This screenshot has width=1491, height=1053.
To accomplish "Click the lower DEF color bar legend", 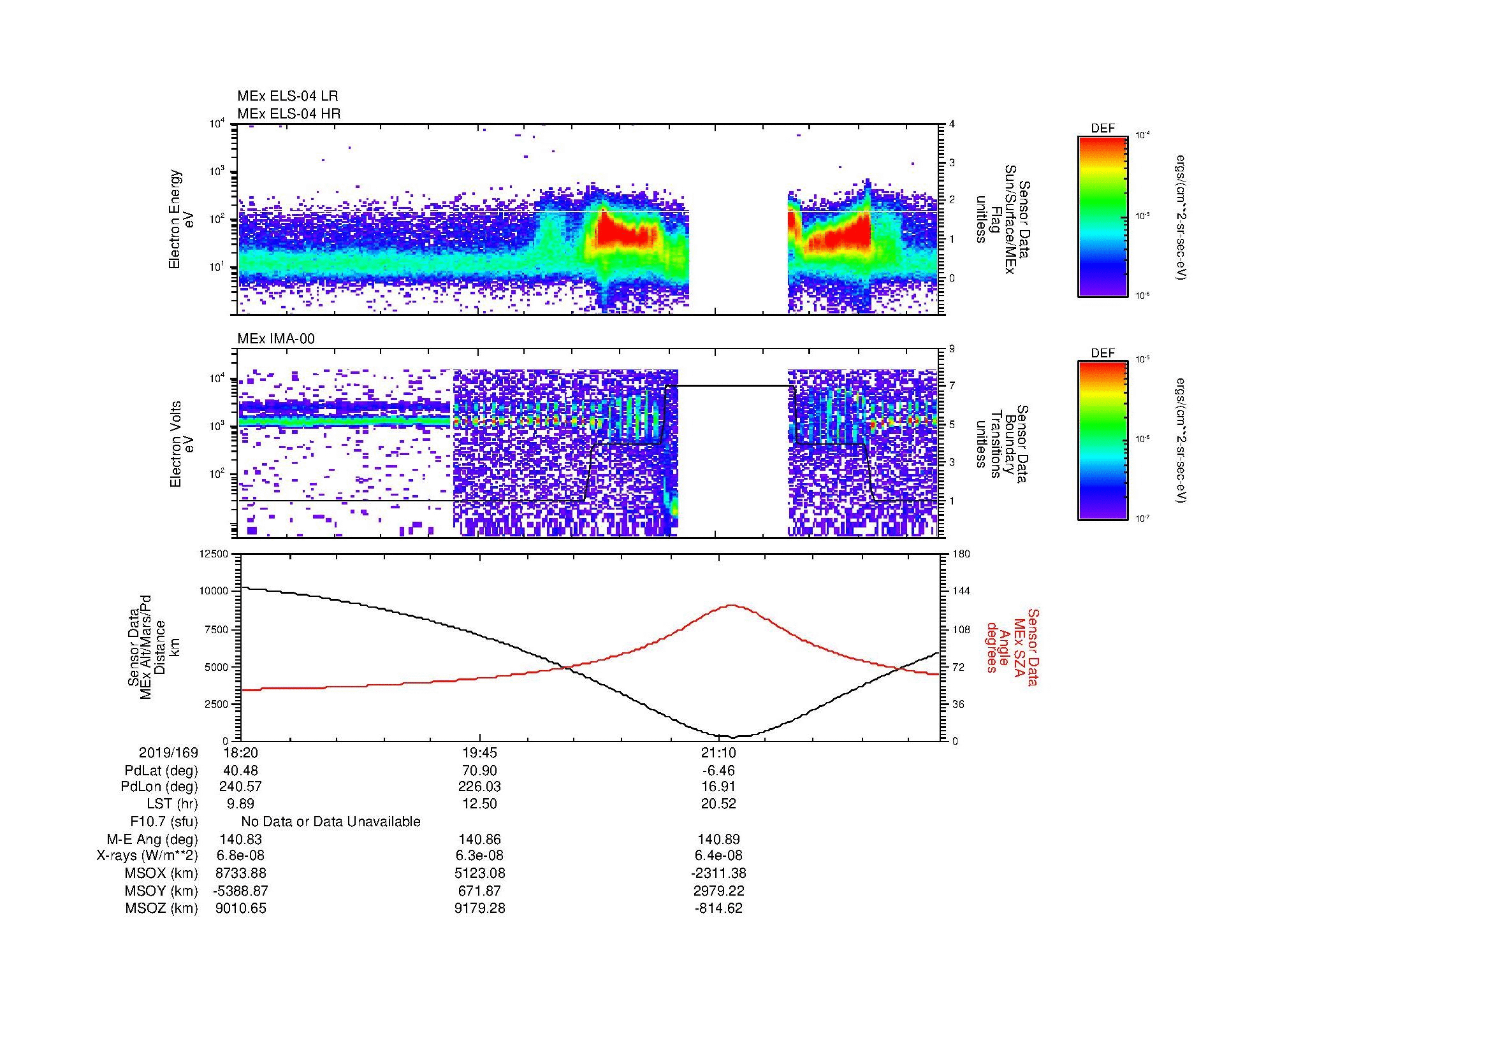I will 1102,441.
